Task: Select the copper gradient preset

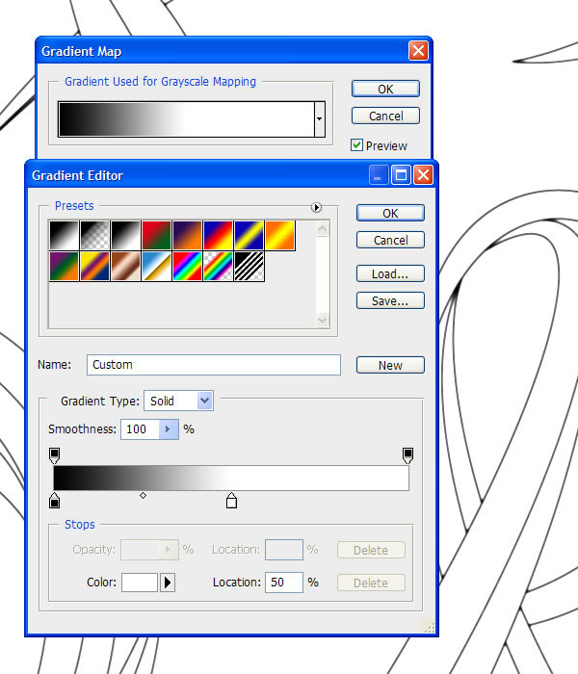Action: coord(126,267)
